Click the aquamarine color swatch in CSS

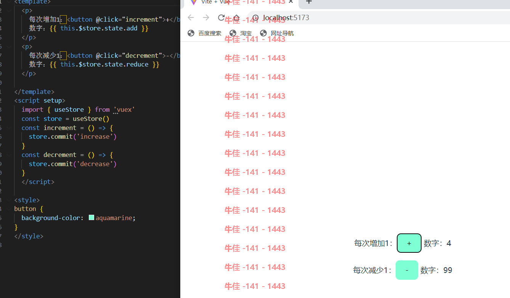click(x=91, y=217)
